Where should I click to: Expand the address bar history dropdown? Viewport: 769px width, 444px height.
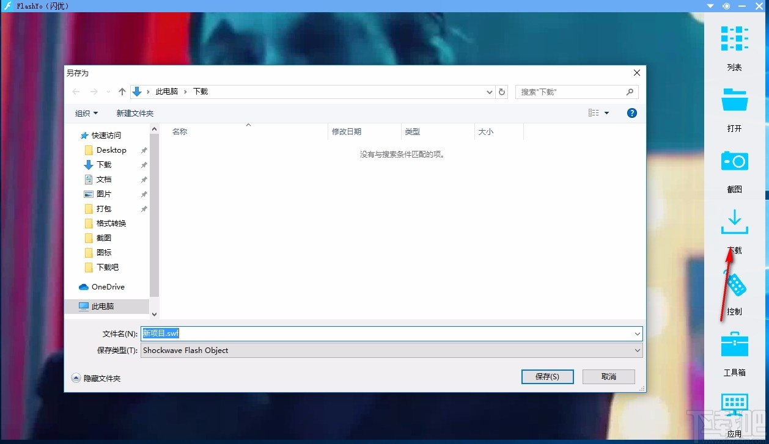click(488, 91)
